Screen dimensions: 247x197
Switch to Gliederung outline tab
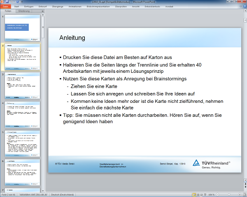tap(23, 11)
